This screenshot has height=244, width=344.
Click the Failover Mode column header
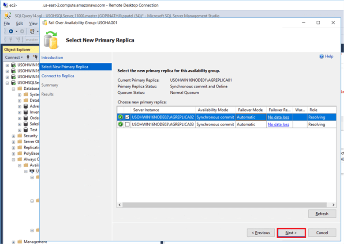[251, 110]
